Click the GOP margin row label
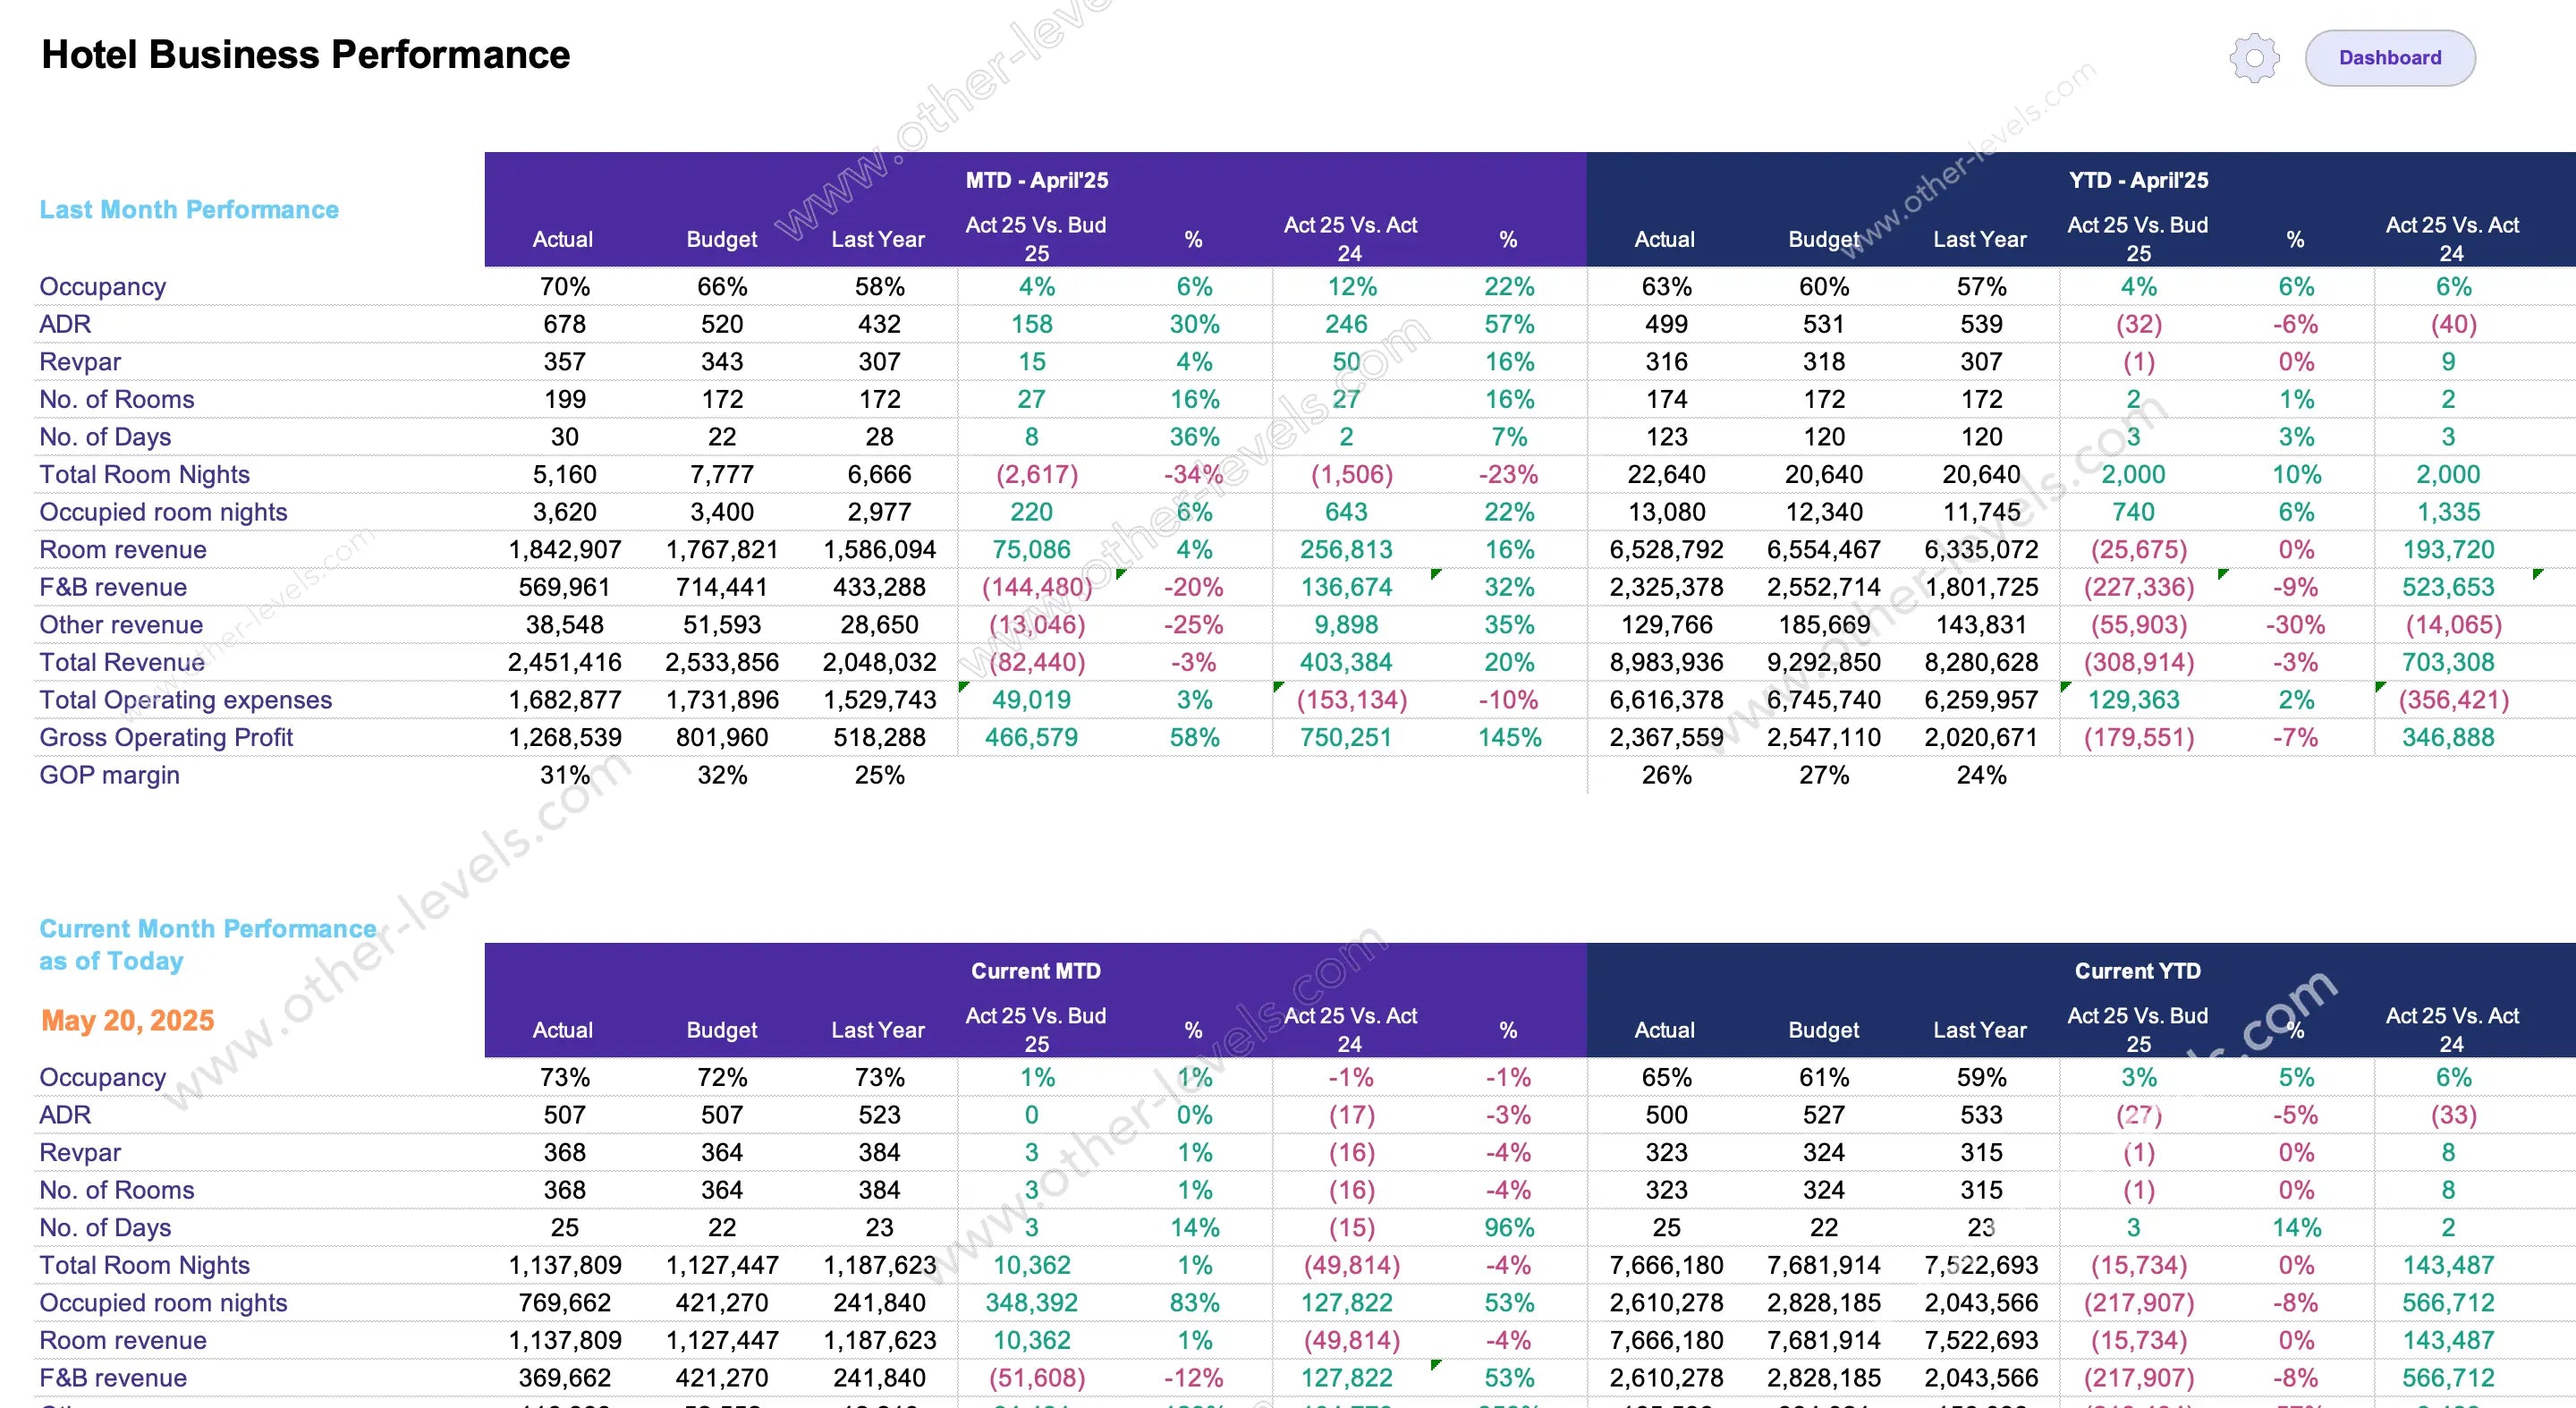 pyautogui.click(x=110, y=775)
